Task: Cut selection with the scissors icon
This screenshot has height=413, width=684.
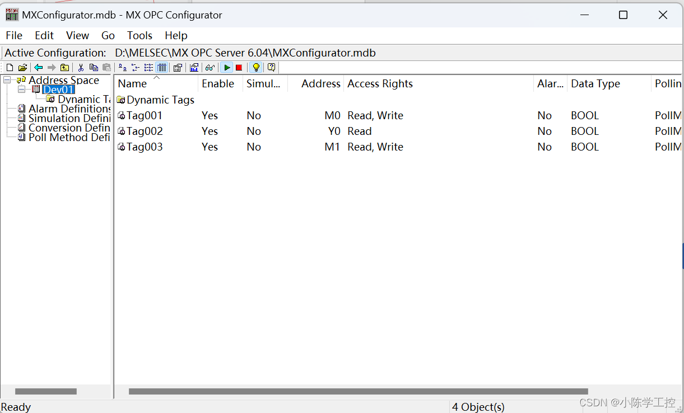Action: pos(81,68)
